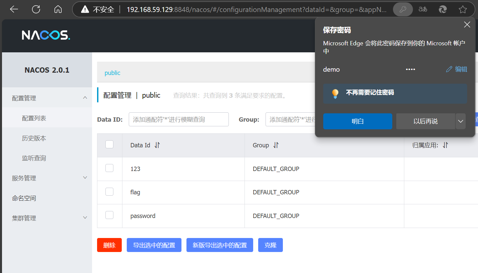Toggle the select-all header checkbox
478x273 pixels.
click(x=109, y=144)
